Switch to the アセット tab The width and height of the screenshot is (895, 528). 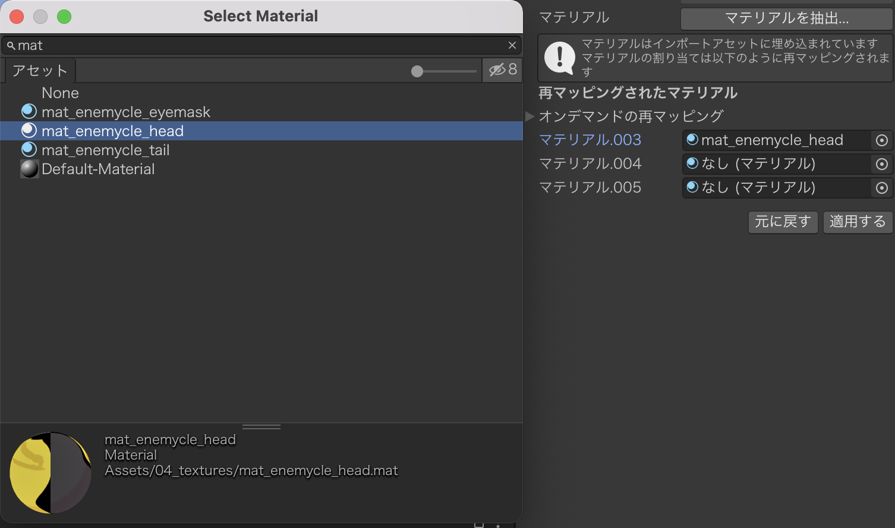[x=40, y=70]
